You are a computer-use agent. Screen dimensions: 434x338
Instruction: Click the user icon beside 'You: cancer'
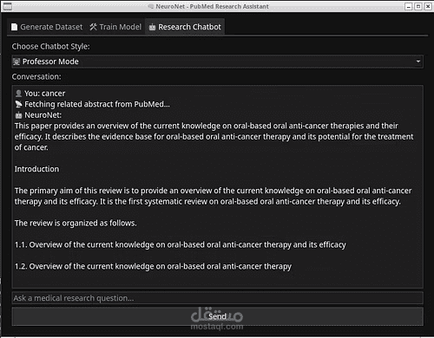click(18, 94)
